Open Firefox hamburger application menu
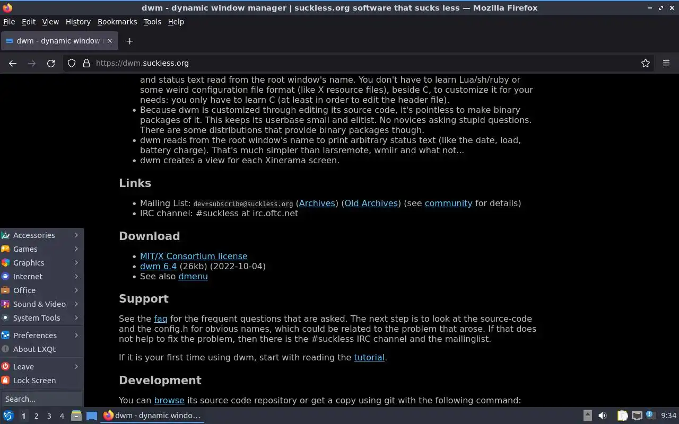The width and height of the screenshot is (679, 424). pyautogui.click(x=666, y=63)
